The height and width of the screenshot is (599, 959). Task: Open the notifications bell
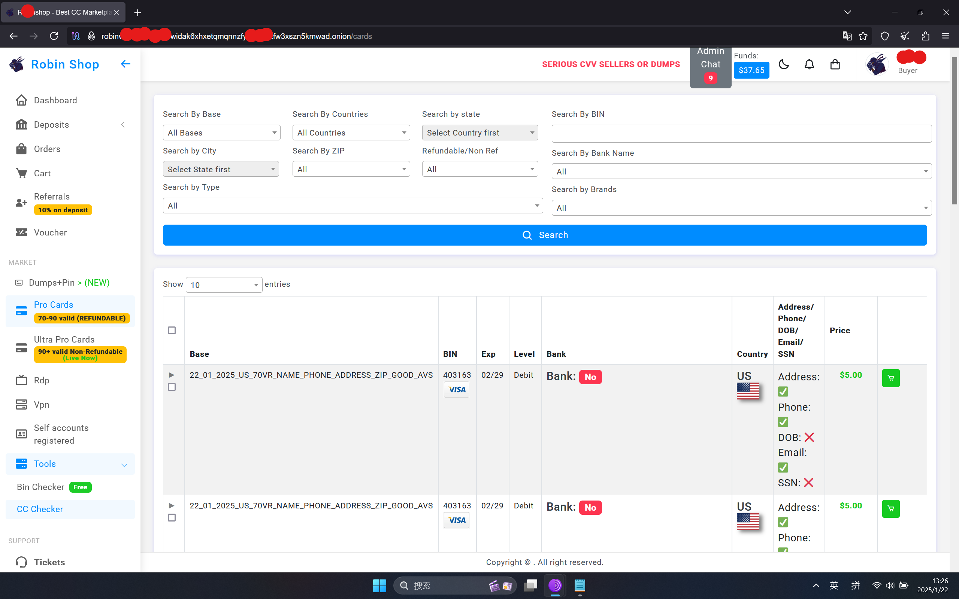click(809, 64)
